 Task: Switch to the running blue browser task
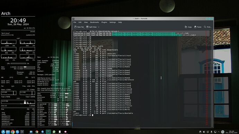click(x=43, y=132)
